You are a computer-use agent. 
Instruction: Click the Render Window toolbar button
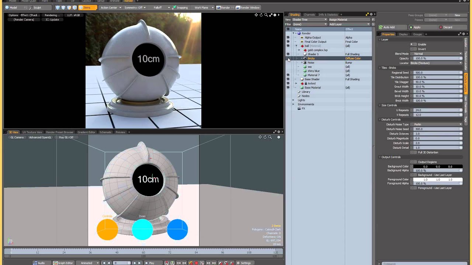pos(247,7)
